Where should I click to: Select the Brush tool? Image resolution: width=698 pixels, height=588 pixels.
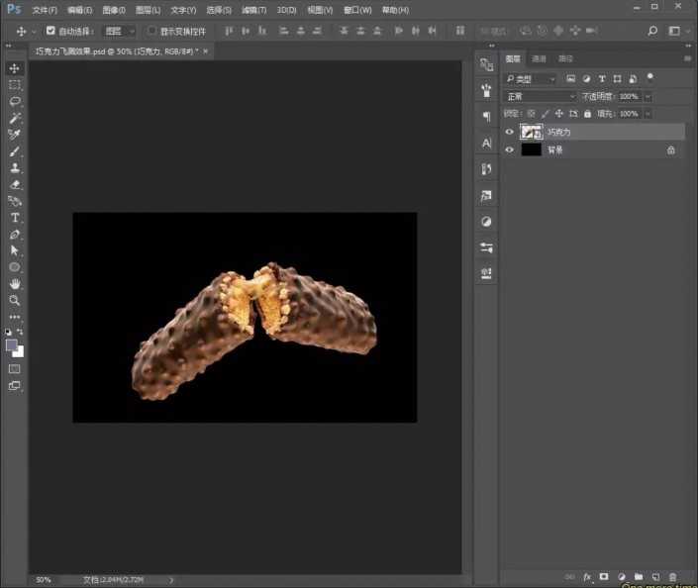pos(15,151)
